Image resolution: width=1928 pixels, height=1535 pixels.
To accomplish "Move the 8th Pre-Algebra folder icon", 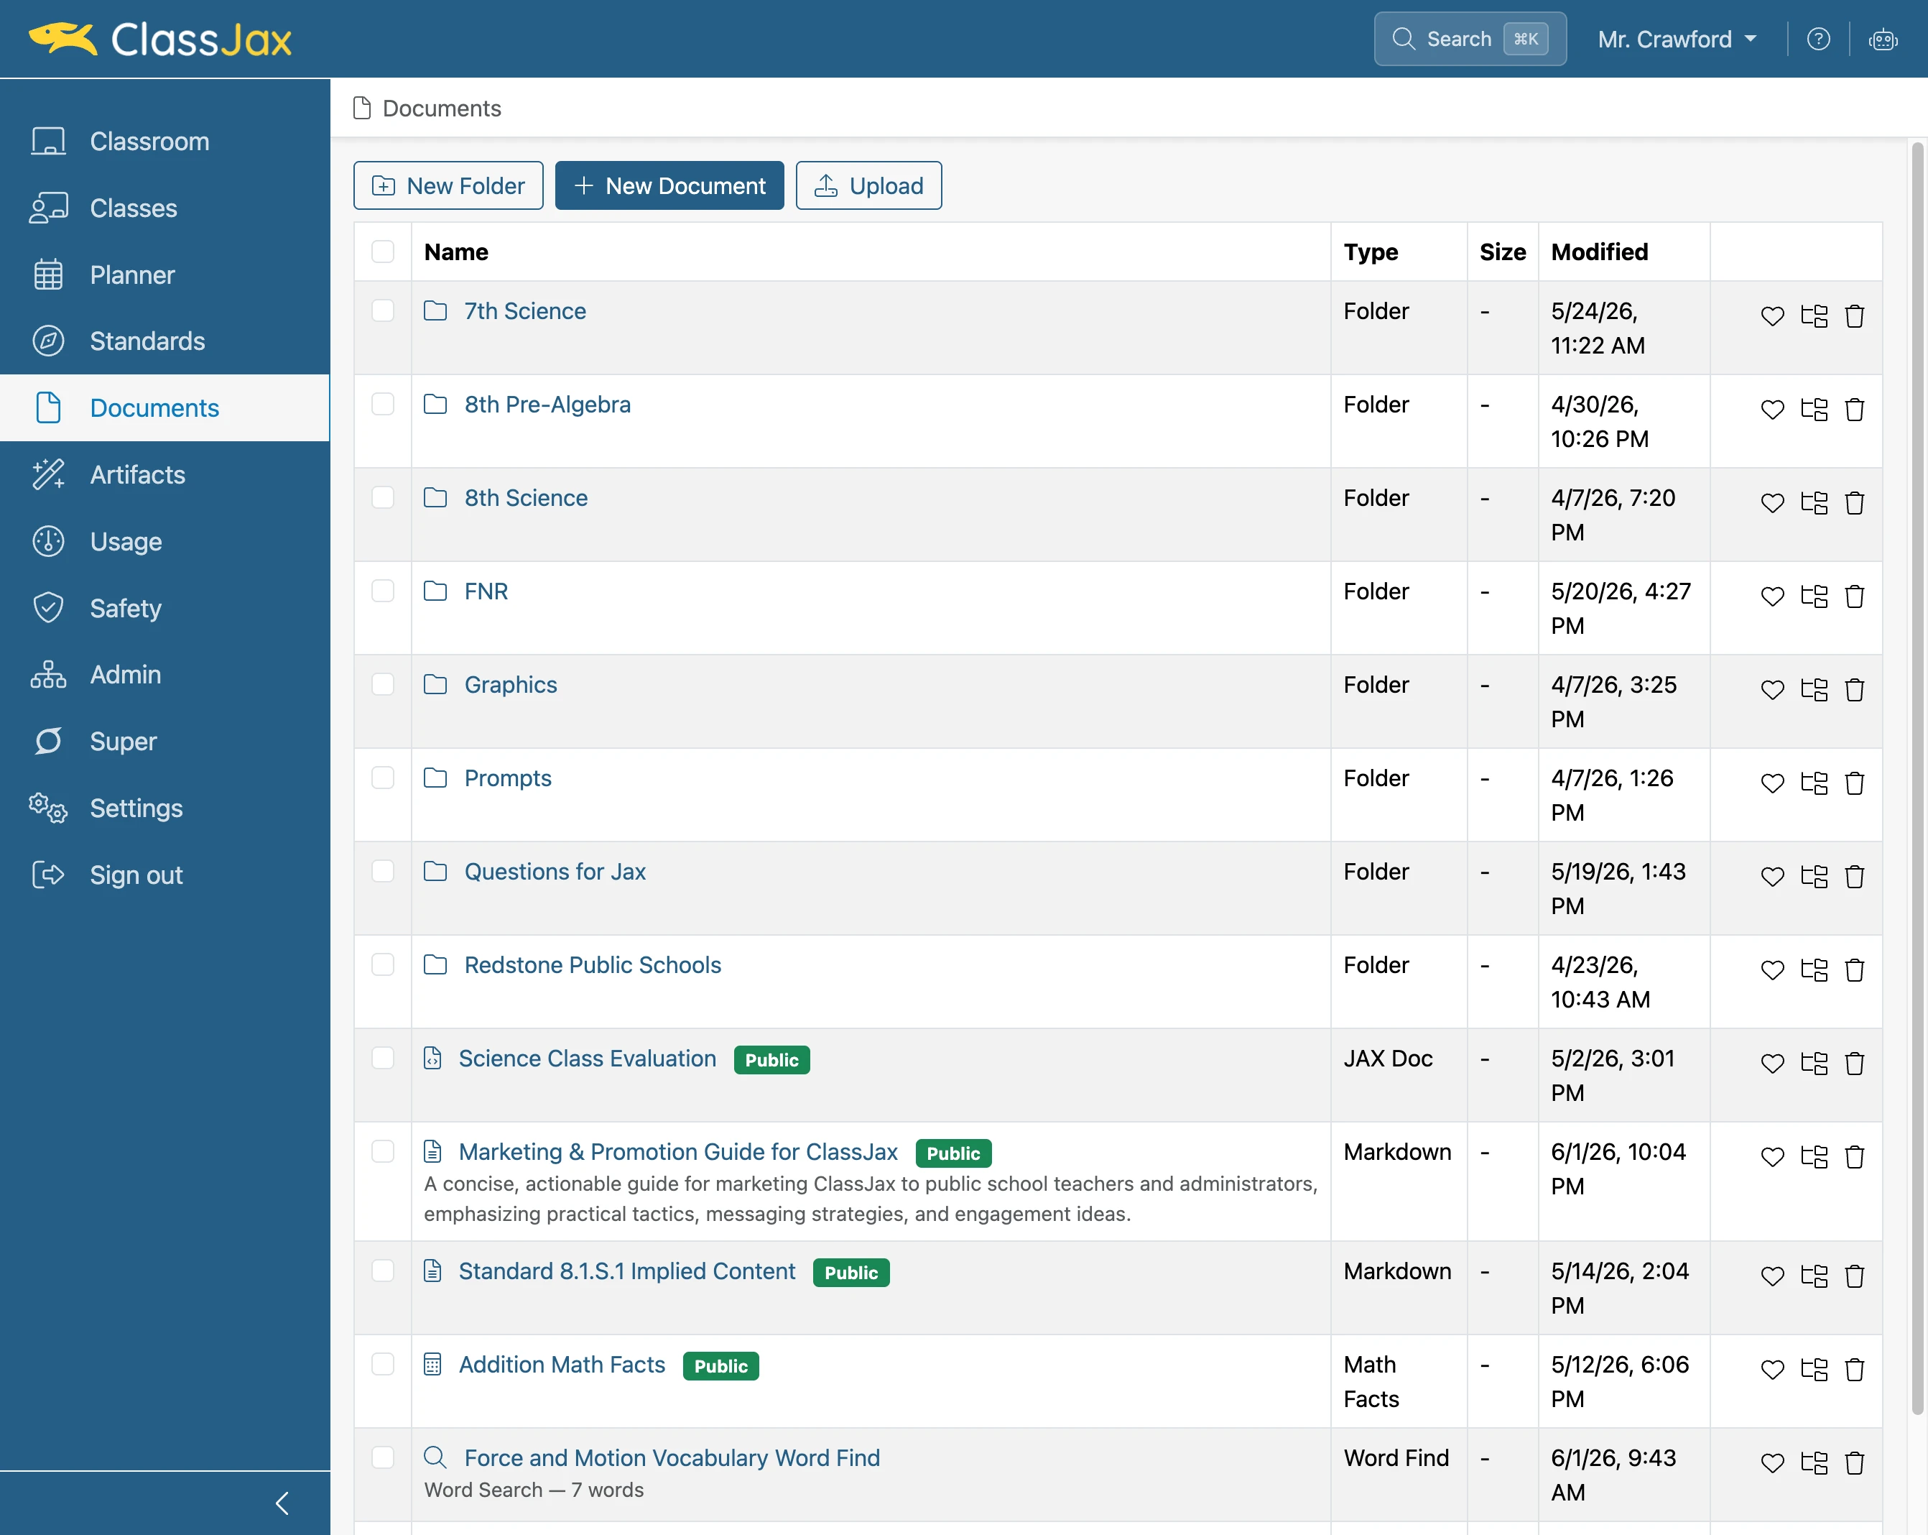I will [x=1814, y=410].
